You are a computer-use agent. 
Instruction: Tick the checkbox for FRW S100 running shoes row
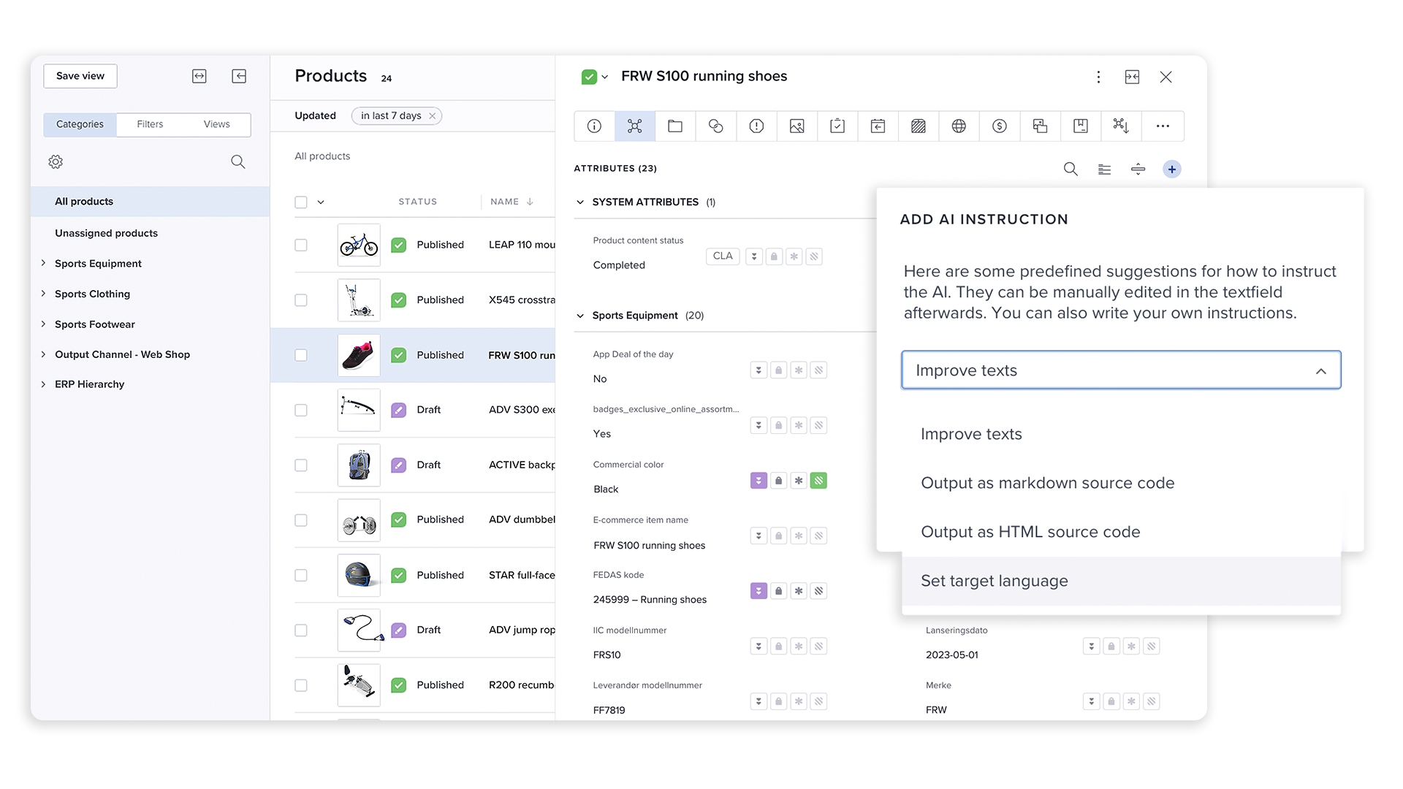coord(300,355)
